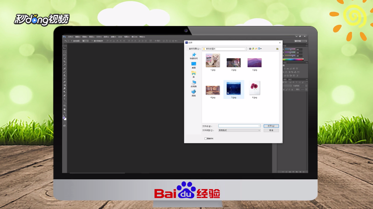The width and height of the screenshot is (373, 209).
Task: Click the R value field showing 143
Action: point(299,49)
